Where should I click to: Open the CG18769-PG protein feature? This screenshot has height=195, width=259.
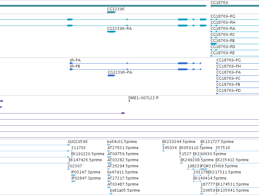coord(229,60)
